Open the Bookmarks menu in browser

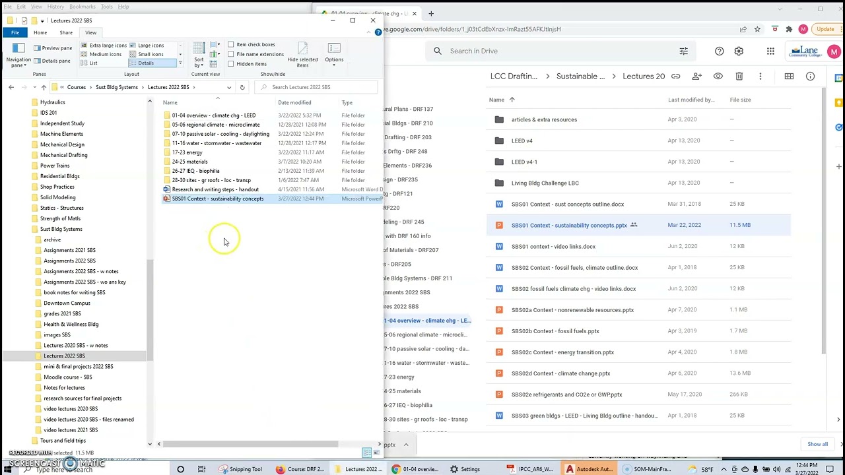coord(82,7)
